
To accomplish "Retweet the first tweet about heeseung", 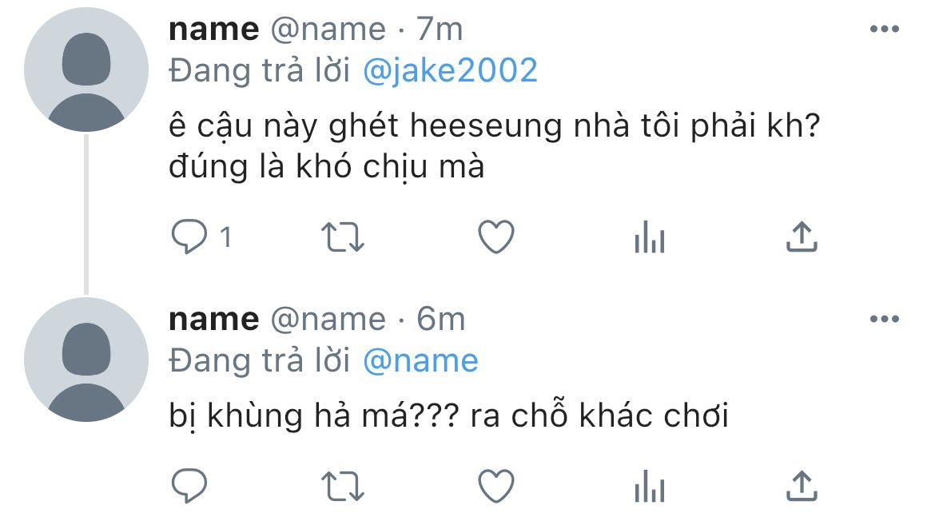I will pyautogui.click(x=343, y=237).
